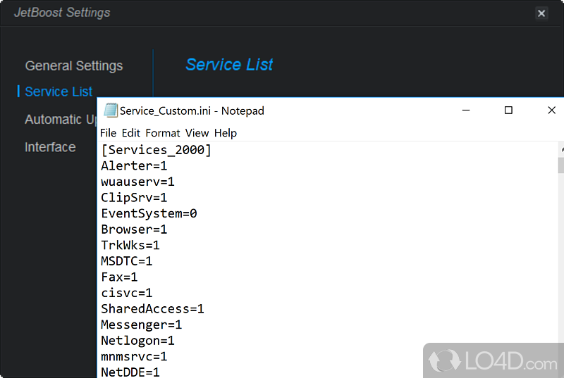Place cursor on the SharedAccess=1 line

152,309
